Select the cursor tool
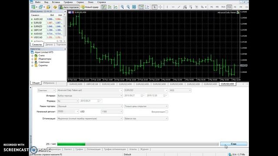The image size is (278, 156). point(155,7)
